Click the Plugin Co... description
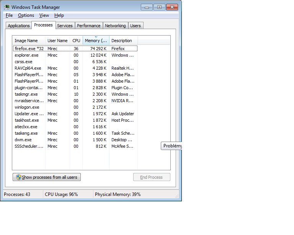Screen dimensions: 294x235 [x=122, y=88]
